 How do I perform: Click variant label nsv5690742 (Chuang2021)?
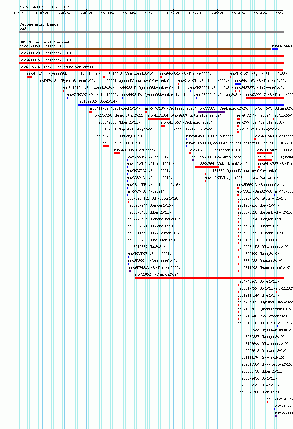[x=219, y=95]
